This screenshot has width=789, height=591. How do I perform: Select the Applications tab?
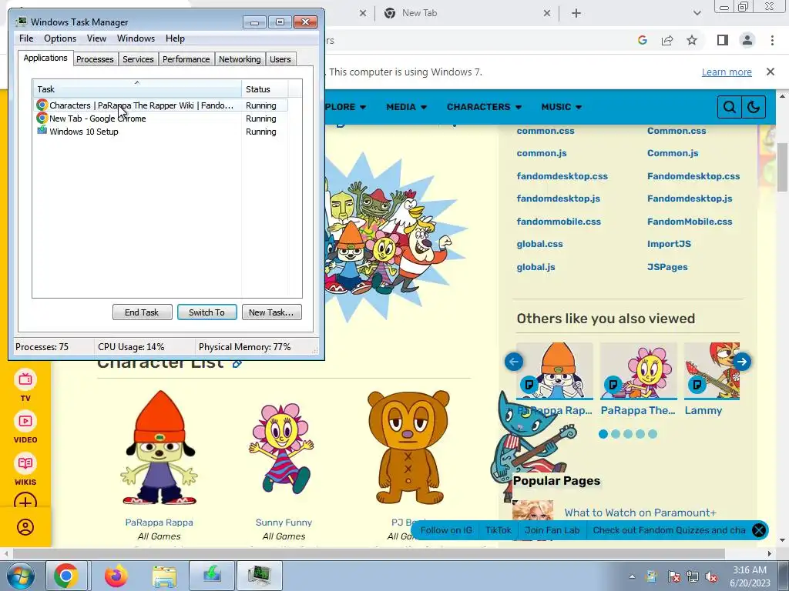tap(45, 58)
